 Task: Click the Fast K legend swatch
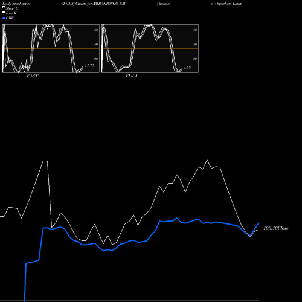point(4,12)
